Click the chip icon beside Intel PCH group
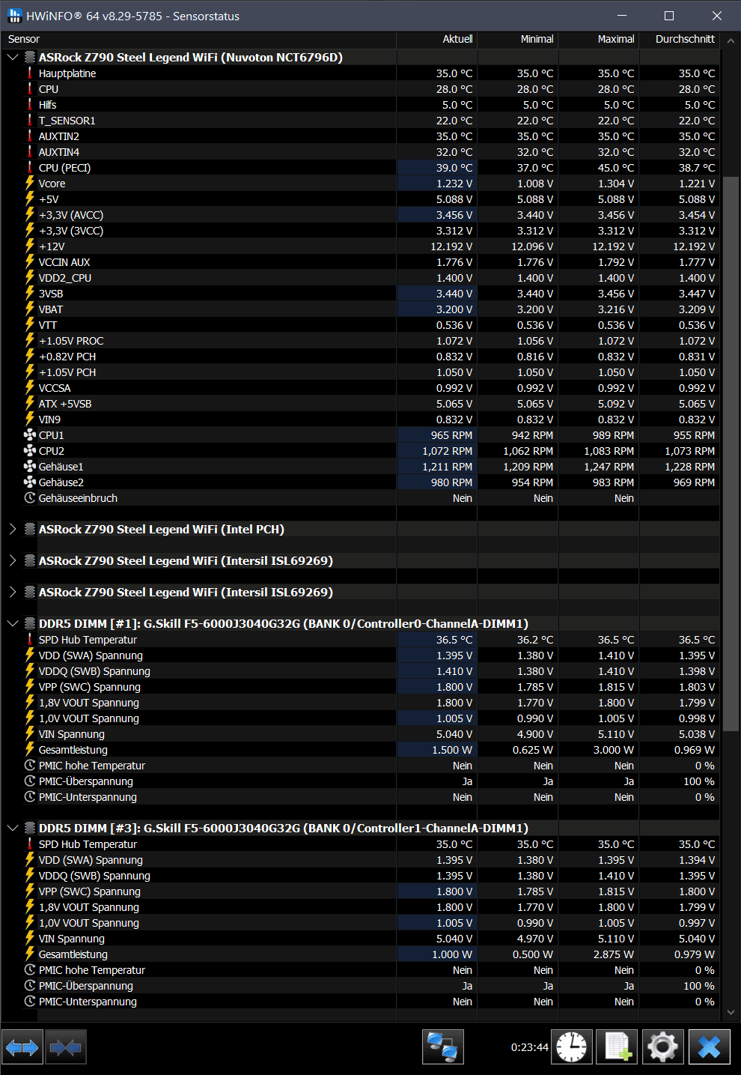The height and width of the screenshot is (1075, 741). point(30,530)
